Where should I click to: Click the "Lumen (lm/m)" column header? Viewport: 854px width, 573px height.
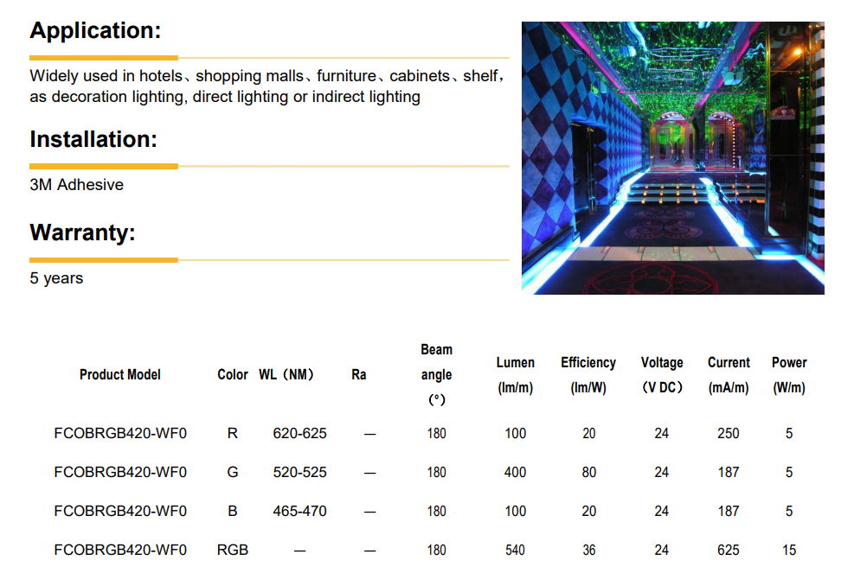click(x=515, y=375)
